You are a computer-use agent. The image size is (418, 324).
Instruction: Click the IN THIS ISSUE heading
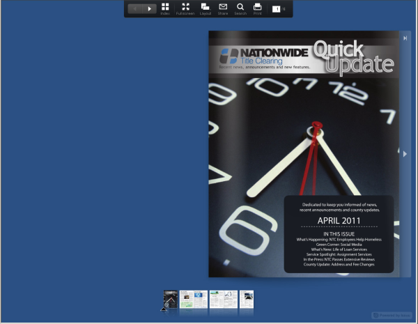[339, 234]
